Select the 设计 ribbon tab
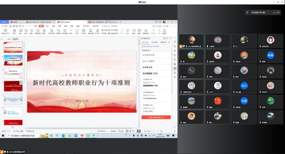The height and width of the screenshot is (154, 285). click(x=47, y=26)
